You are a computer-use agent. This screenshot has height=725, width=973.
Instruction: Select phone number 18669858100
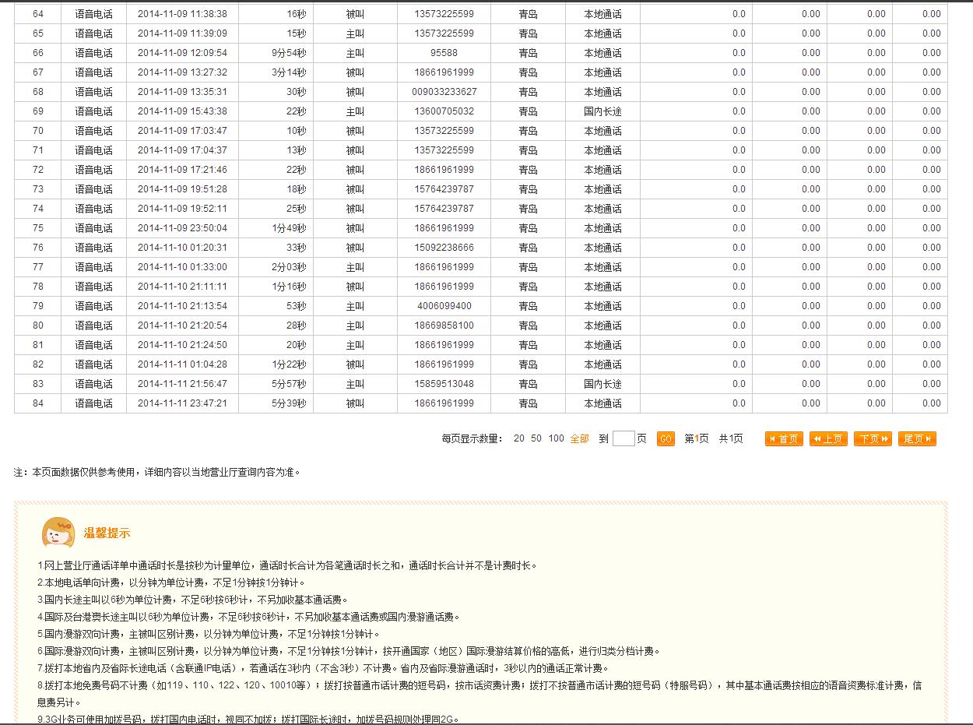pos(444,326)
